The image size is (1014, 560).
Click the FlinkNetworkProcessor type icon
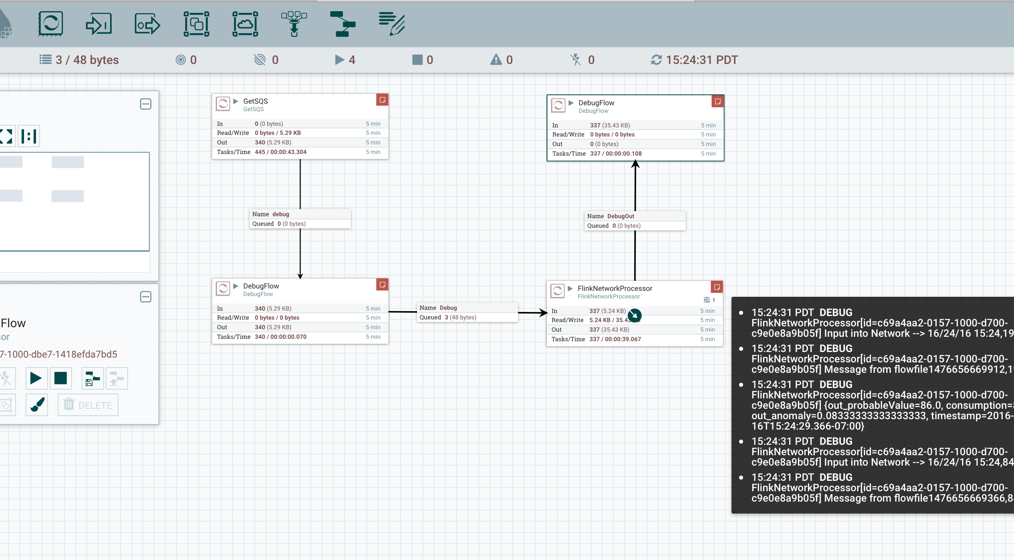click(557, 291)
